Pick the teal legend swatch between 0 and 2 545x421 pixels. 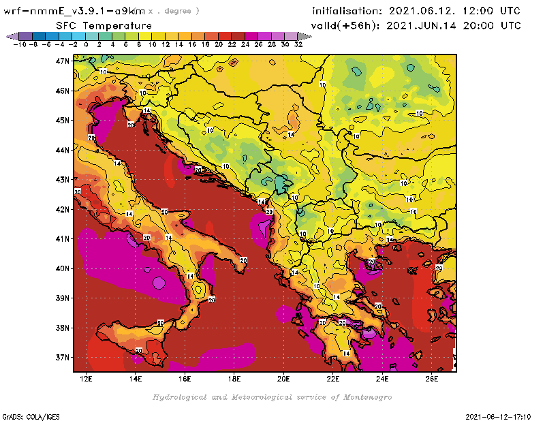coord(92,36)
